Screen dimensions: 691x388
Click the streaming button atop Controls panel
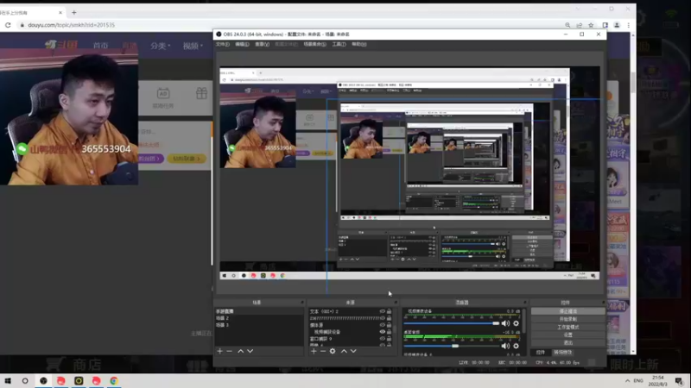click(567, 311)
